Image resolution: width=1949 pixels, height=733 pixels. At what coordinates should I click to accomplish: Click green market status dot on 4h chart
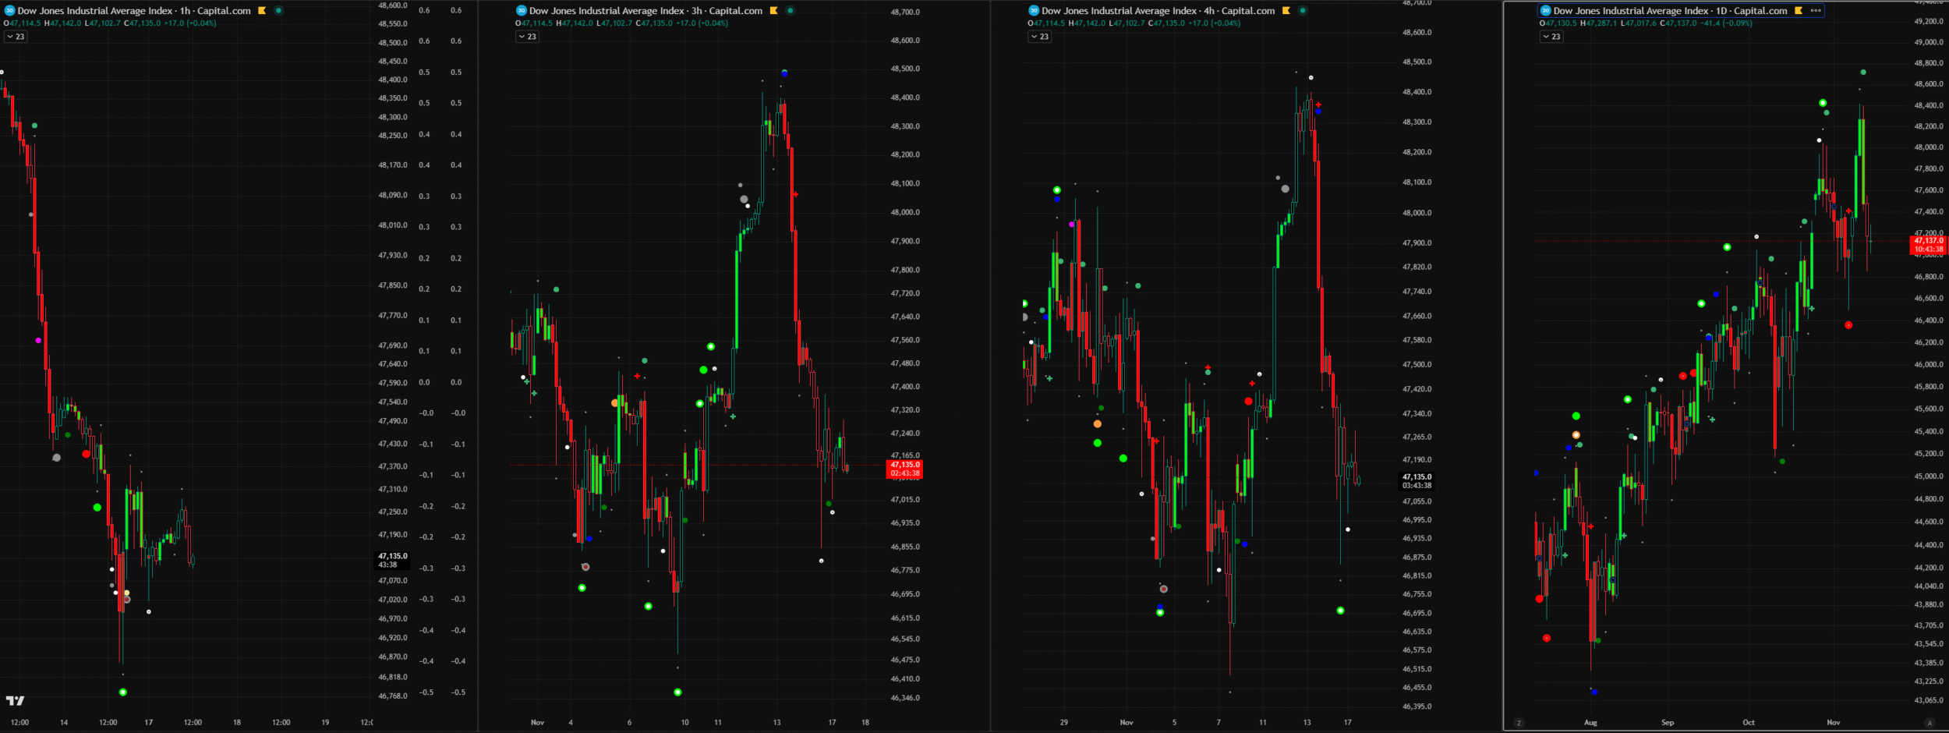tap(1303, 11)
